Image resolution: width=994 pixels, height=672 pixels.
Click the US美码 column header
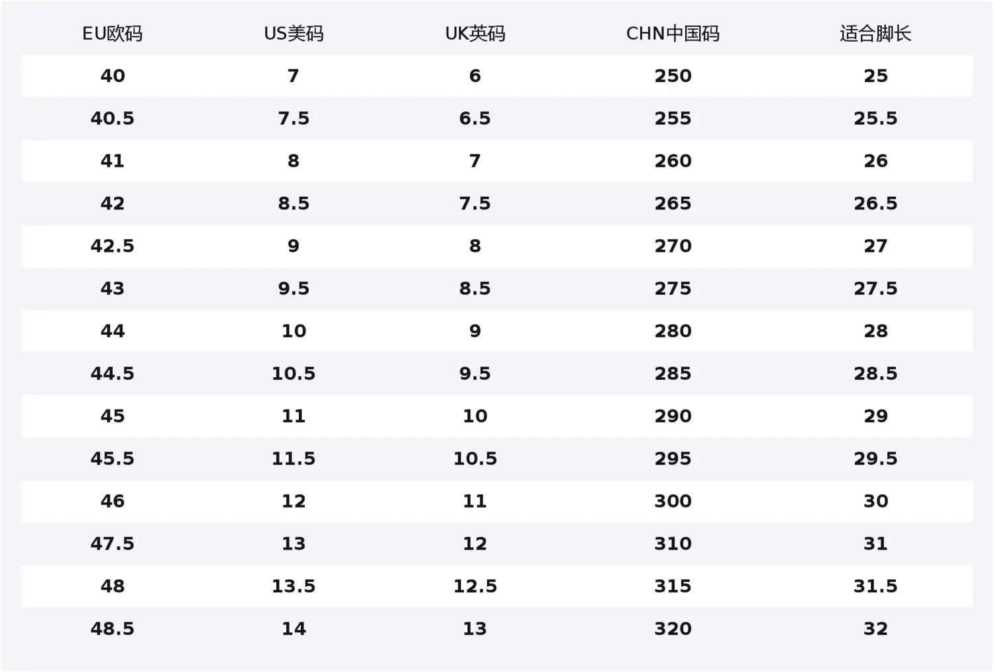coord(294,34)
